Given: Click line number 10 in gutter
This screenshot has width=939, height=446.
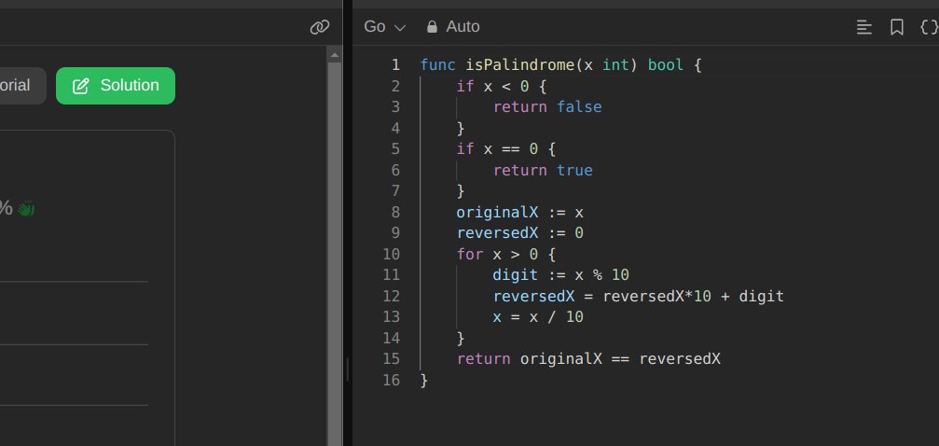Looking at the screenshot, I should coord(391,254).
